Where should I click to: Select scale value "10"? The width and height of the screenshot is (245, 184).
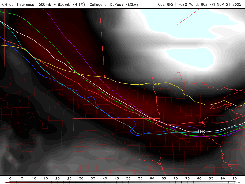pos(34,178)
